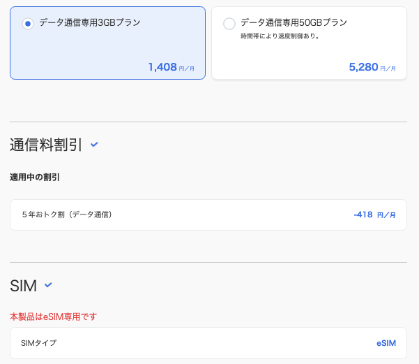Click the データ通信専用50GBプラン label text

pos(294,22)
